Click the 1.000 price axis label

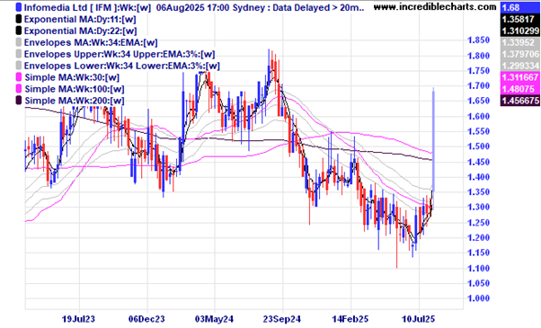[479, 298]
